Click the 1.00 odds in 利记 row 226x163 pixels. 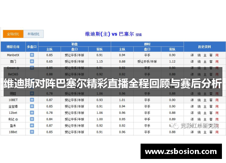(99, 119)
